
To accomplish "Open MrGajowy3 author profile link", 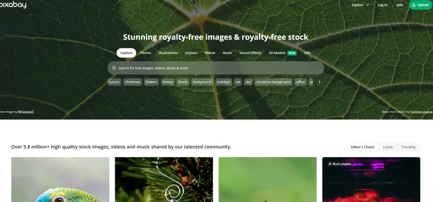I will point(26,112).
